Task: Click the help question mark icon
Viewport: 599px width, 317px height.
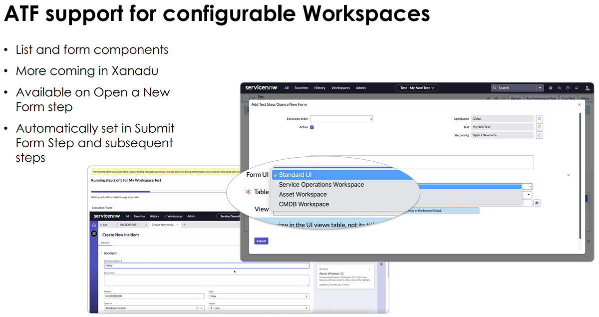Action: click(x=567, y=88)
